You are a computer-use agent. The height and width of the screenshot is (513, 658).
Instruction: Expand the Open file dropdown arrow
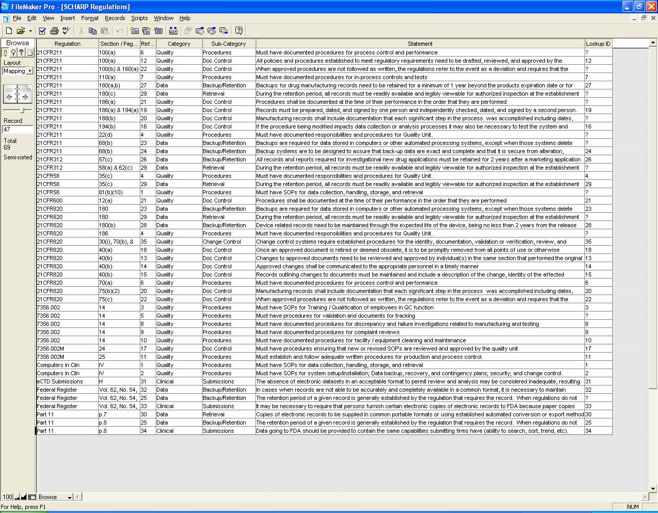[x=30, y=31]
